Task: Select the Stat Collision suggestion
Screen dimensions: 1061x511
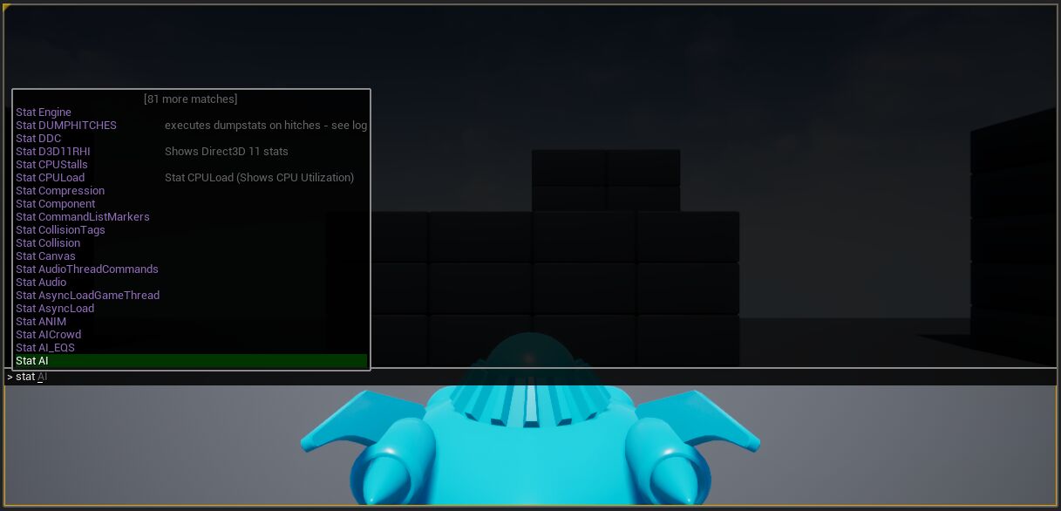Action: [48, 242]
